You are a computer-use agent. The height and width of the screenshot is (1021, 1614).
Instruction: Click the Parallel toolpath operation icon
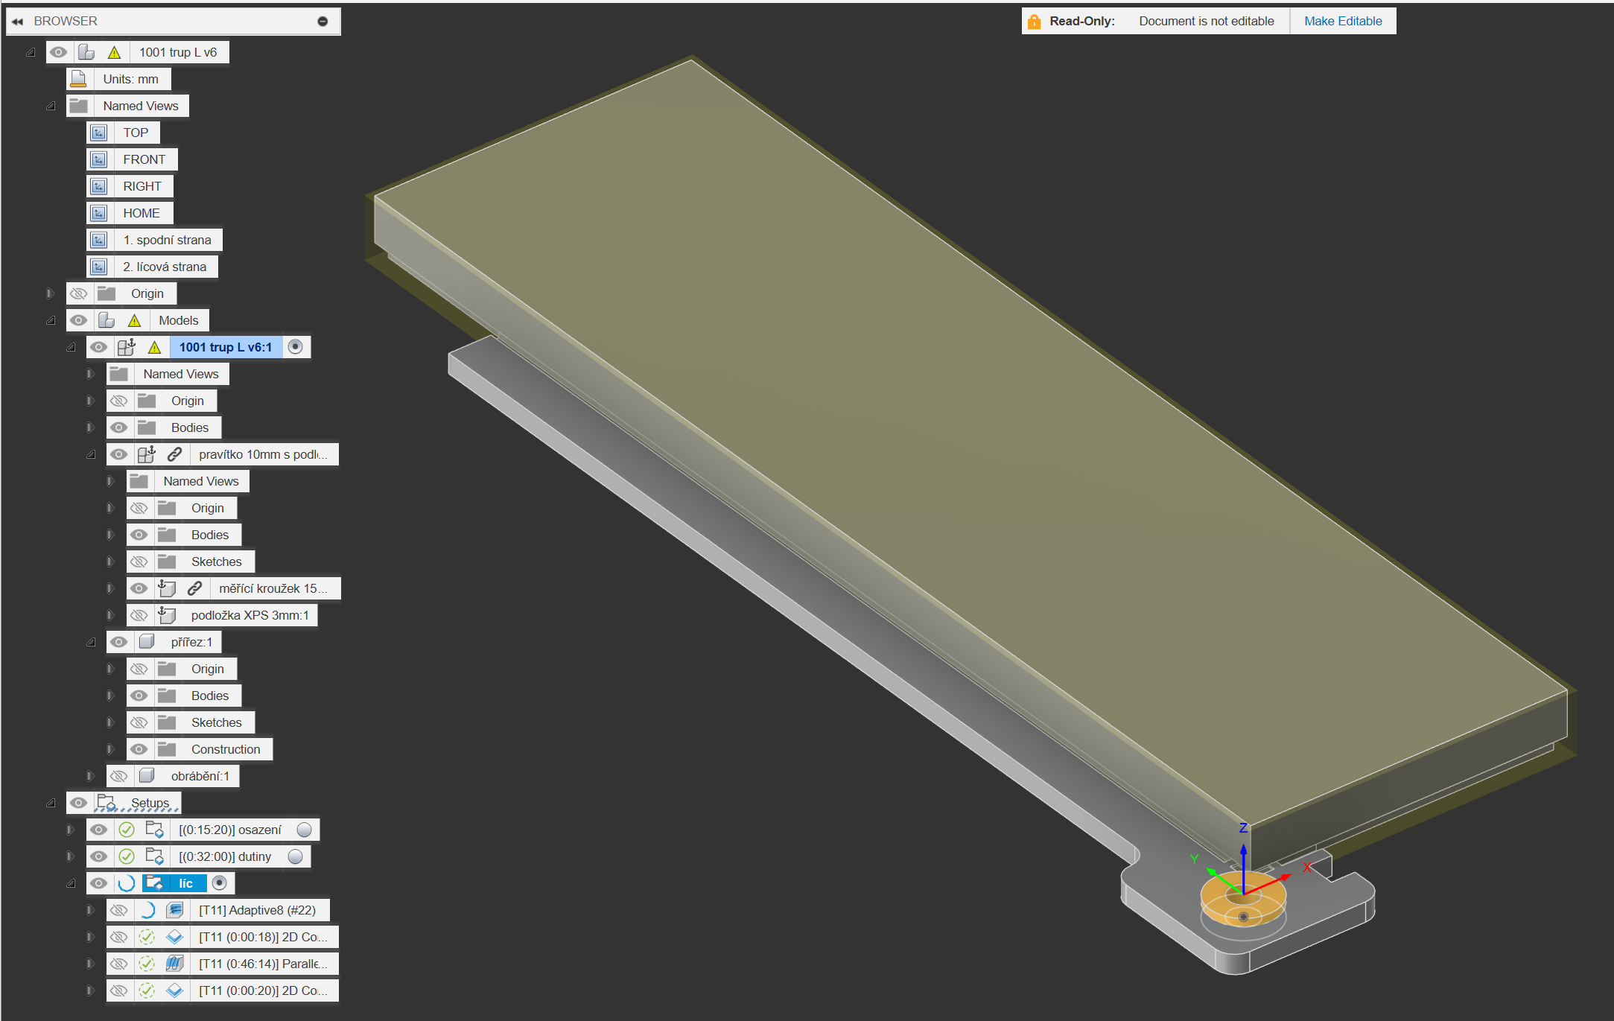(x=175, y=964)
